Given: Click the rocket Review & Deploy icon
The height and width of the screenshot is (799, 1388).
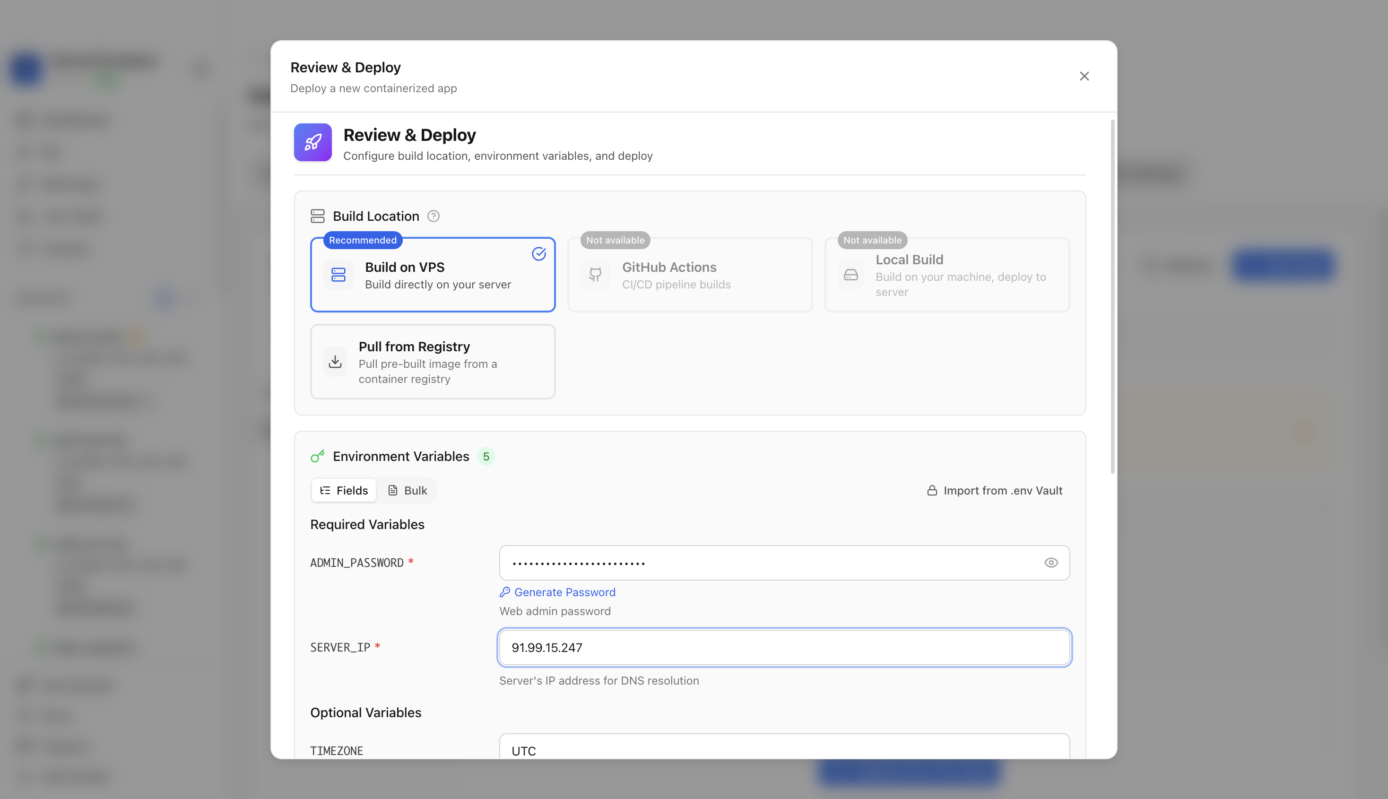Looking at the screenshot, I should (312, 142).
